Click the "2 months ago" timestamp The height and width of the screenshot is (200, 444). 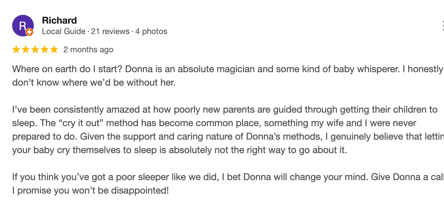(x=88, y=50)
